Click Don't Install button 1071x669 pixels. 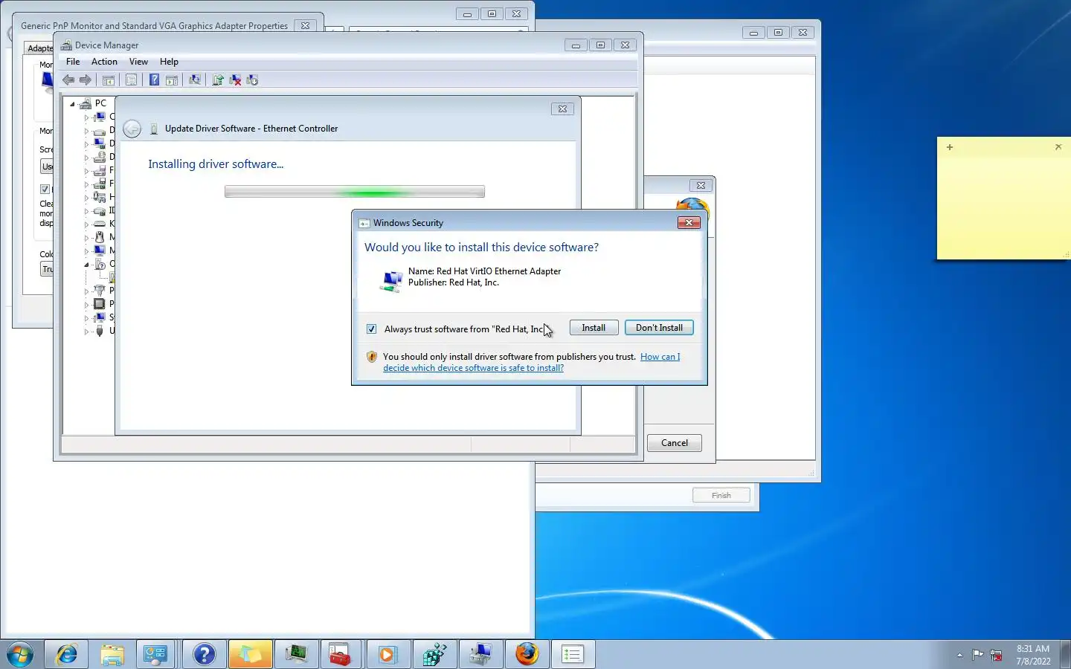point(659,328)
